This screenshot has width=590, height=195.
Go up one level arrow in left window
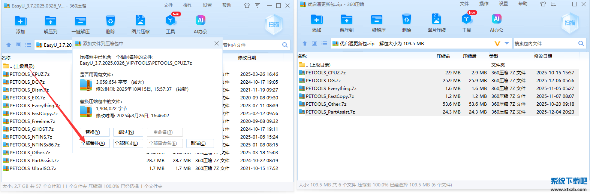click(9, 45)
